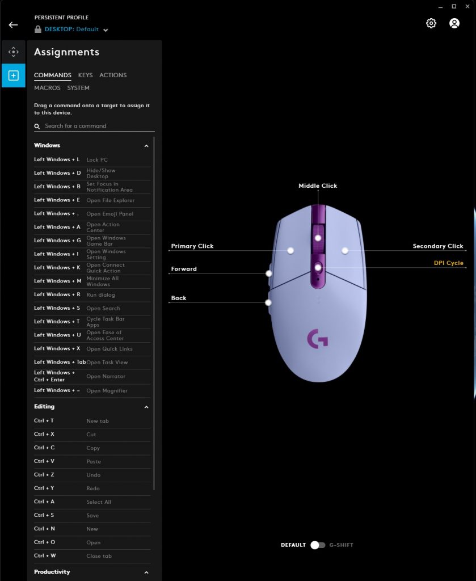Select the Ctrl + S Save command
This screenshot has height=581, width=476.
pos(92,515)
